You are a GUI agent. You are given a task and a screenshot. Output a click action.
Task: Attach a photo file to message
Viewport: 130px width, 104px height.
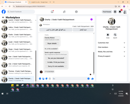[x=43, y=79]
